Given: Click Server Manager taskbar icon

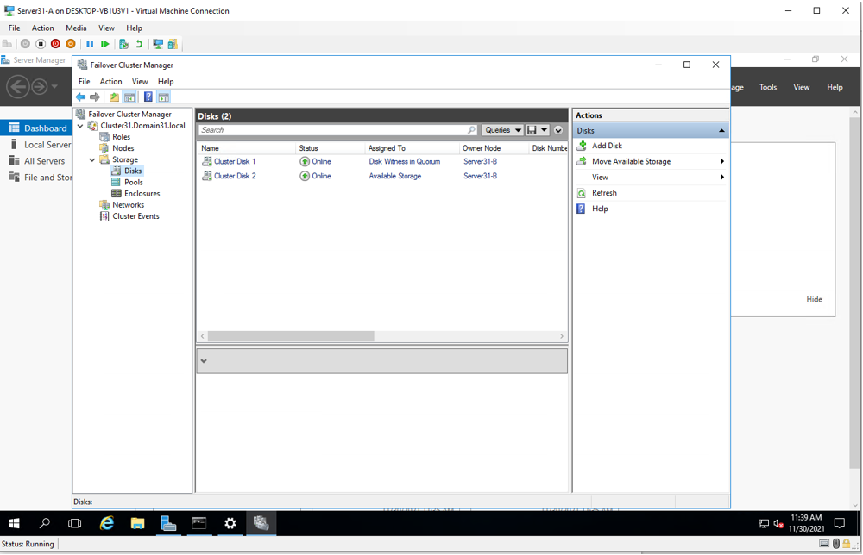Looking at the screenshot, I should coord(168,523).
